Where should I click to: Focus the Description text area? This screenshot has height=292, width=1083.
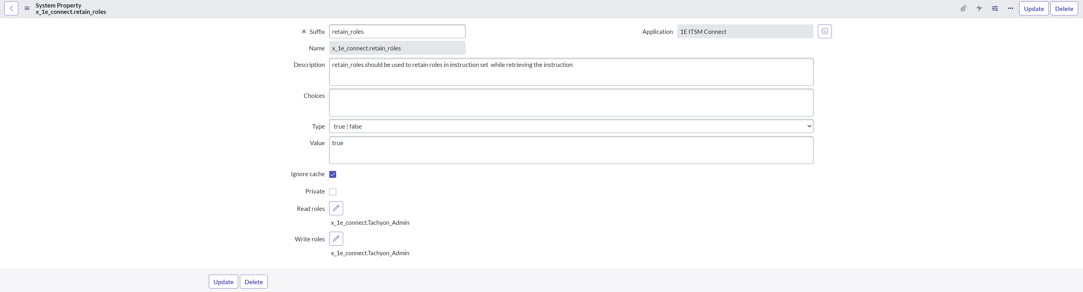point(571,72)
